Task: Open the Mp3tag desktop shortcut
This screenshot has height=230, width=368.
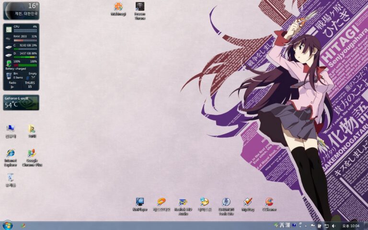Action: [248, 204]
